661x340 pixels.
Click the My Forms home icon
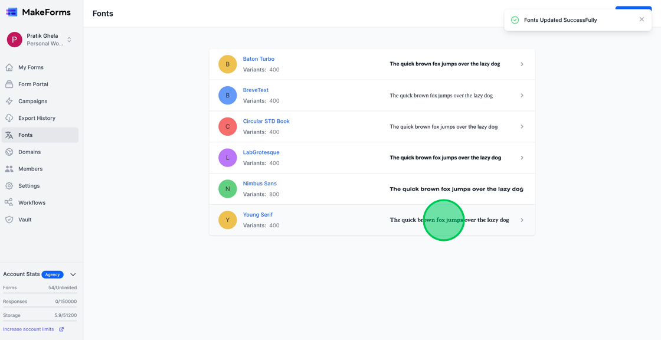(9, 67)
